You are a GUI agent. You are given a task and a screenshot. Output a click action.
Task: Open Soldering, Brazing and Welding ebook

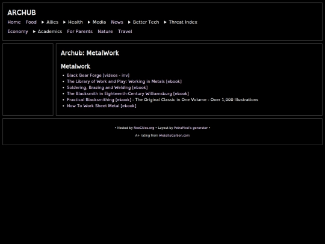coord(107,87)
